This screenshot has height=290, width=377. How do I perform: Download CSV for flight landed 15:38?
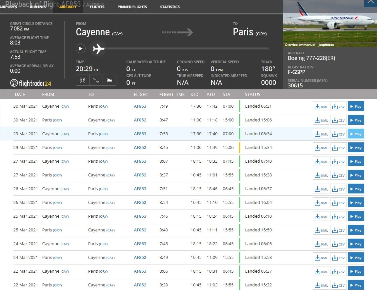tap(338, 175)
